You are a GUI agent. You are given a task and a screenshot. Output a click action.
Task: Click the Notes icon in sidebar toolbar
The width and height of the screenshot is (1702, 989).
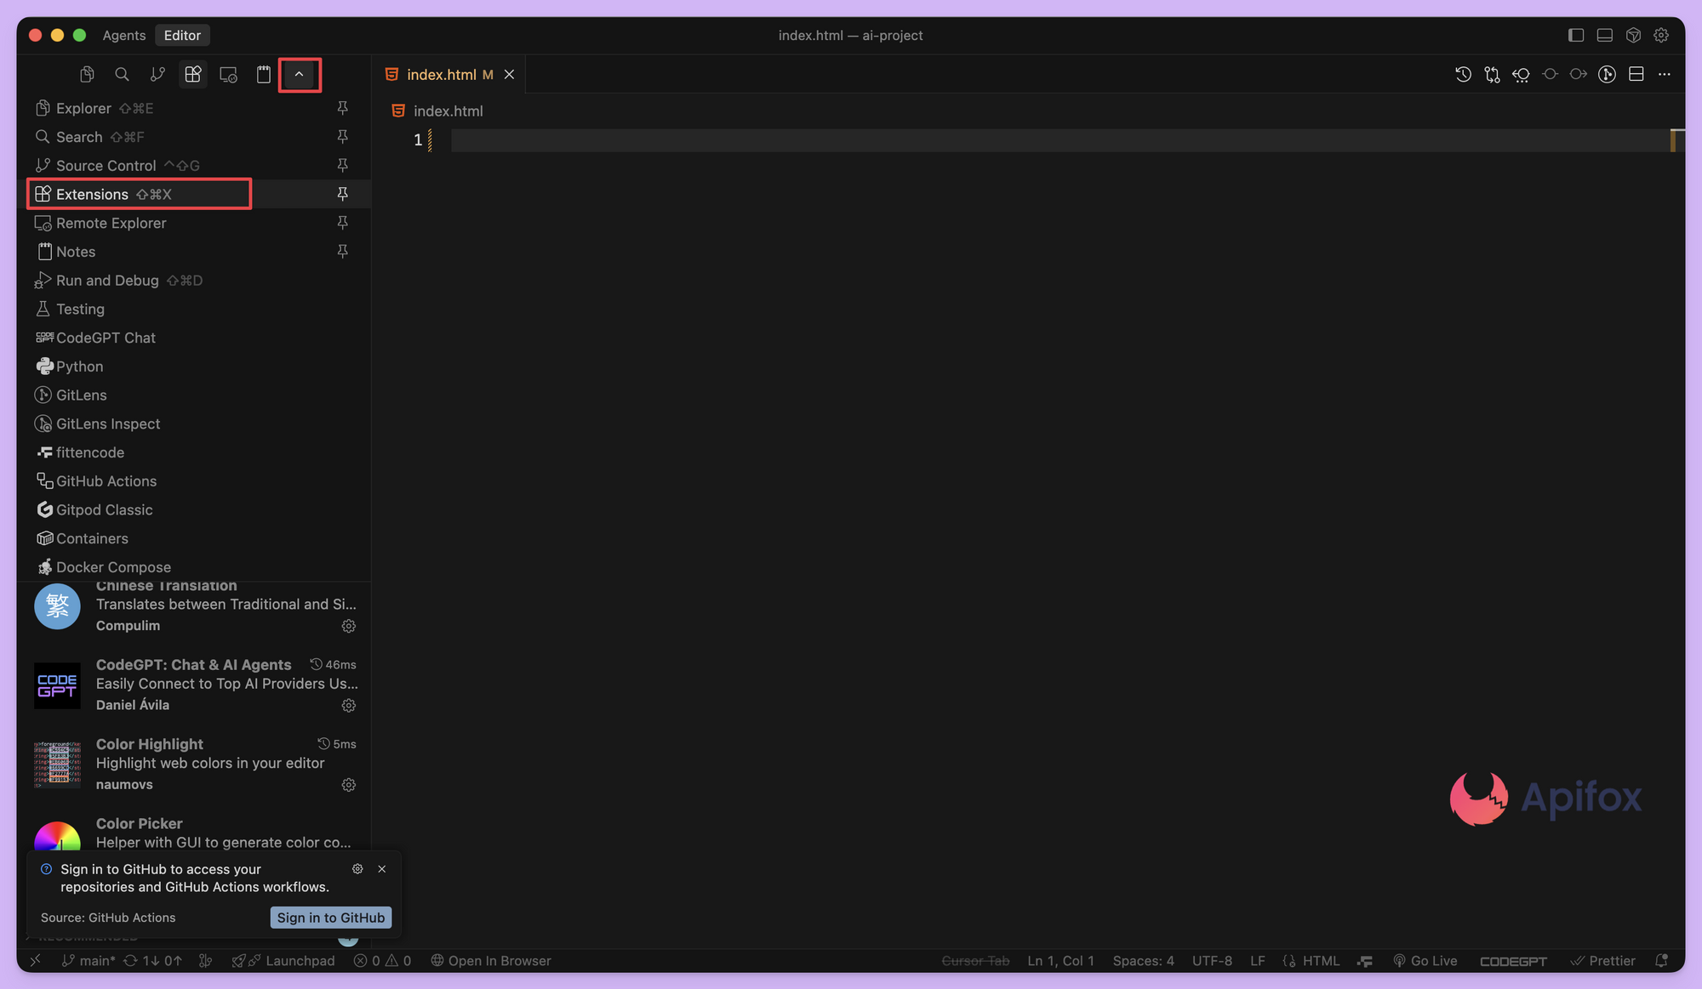pyautogui.click(x=264, y=75)
